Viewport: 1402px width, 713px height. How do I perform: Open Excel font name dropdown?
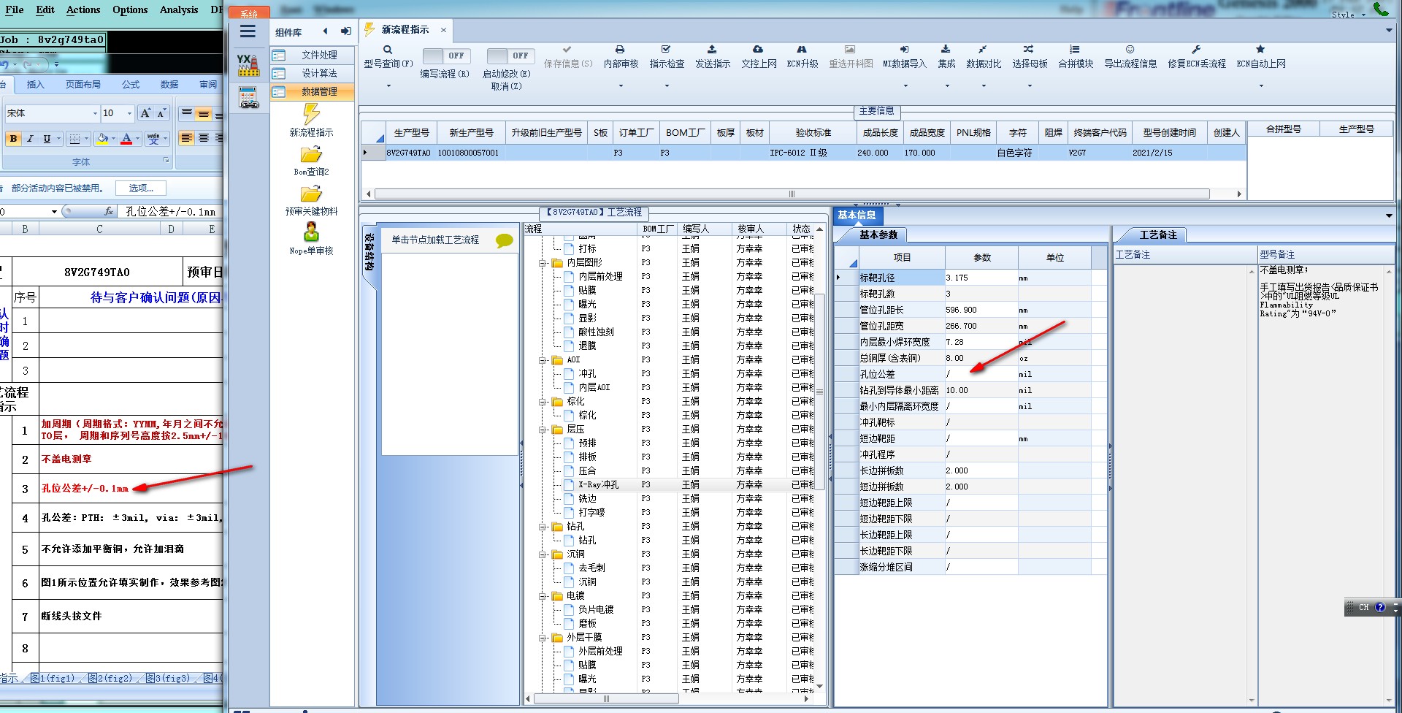click(95, 113)
